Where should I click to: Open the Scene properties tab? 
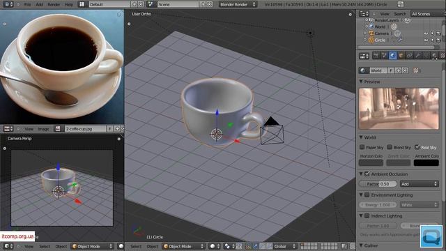click(384, 56)
